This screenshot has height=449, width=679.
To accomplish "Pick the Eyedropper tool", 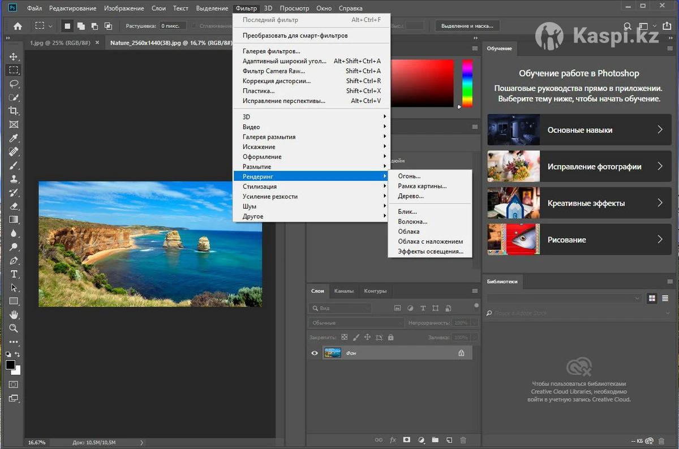I will (x=14, y=139).
